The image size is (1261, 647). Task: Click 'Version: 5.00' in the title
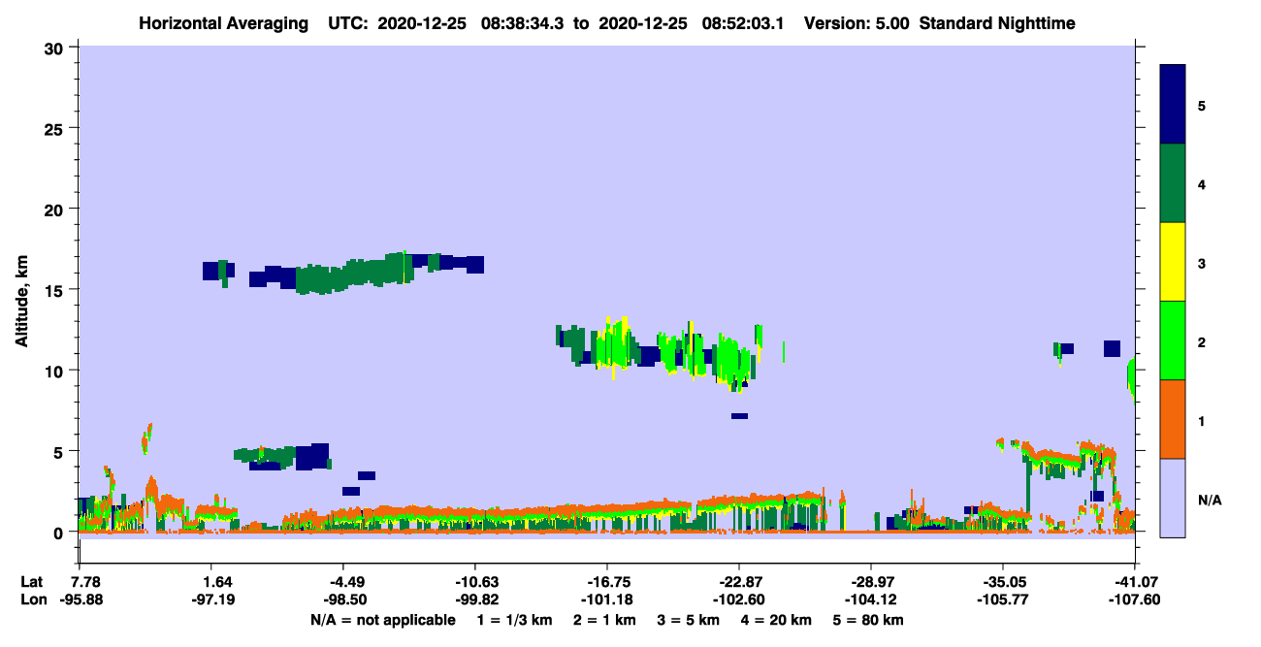857,23
